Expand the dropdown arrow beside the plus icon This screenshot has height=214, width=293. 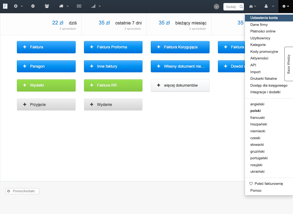click(22, 6)
